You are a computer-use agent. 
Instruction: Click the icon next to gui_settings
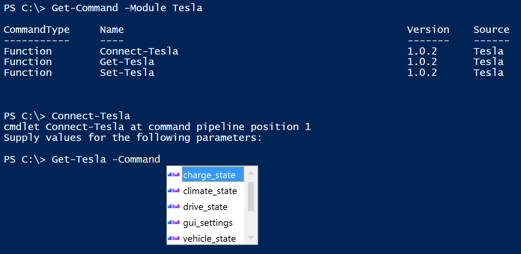tap(174, 222)
